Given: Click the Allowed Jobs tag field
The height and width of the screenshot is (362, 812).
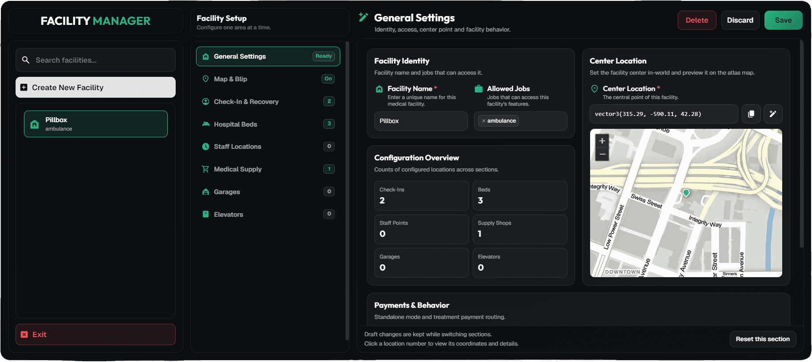Looking at the screenshot, I should tap(520, 121).
